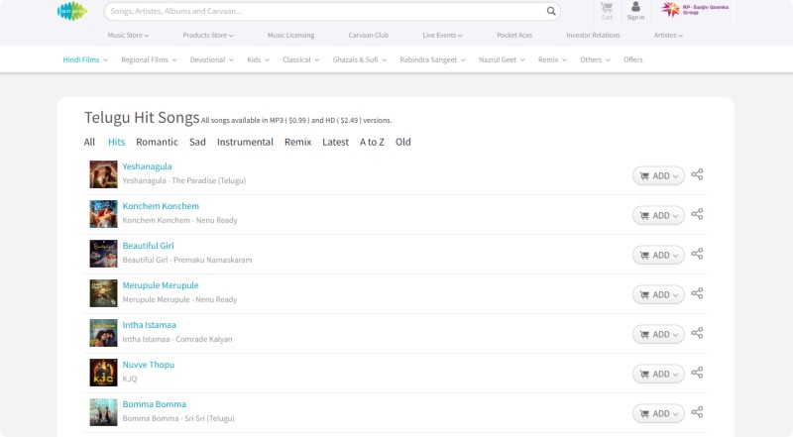793x437 pixels.
Task: Open Bomma Bomma album thumbnail
Action: (x=103, y=412)
